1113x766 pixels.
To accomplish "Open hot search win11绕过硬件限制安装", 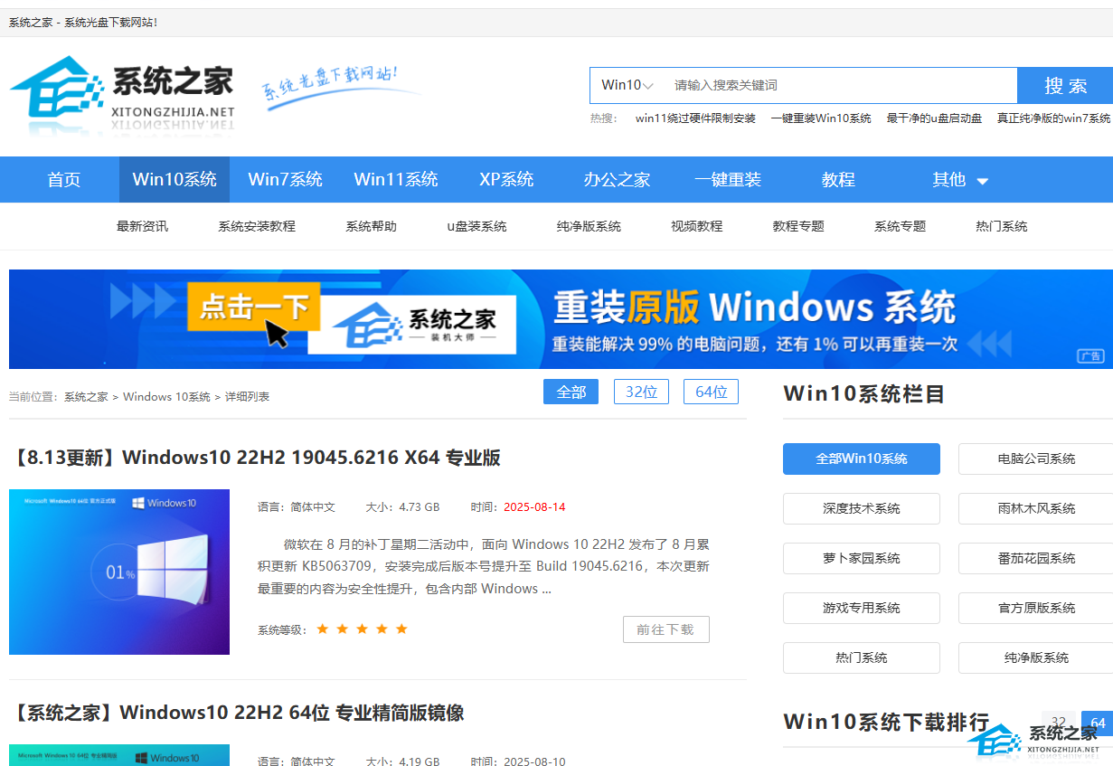I will 695,118.
